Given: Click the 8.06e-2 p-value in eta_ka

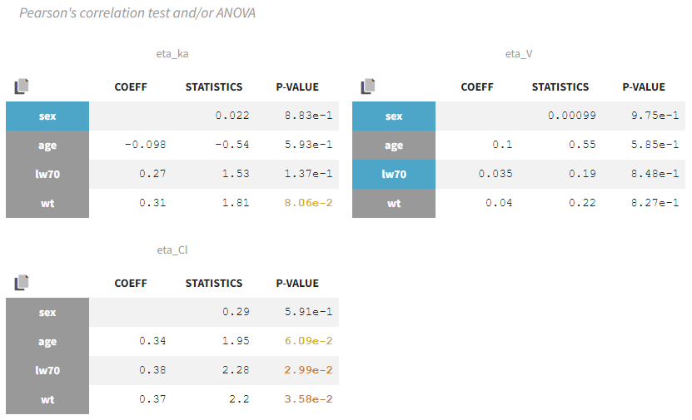Looking at the screenshot, I should pos(308,203).
